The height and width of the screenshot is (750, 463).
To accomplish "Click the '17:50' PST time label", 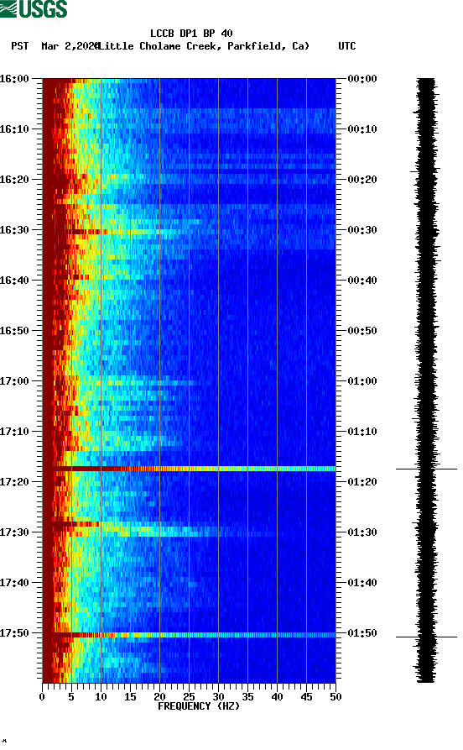I will (14, 632).
